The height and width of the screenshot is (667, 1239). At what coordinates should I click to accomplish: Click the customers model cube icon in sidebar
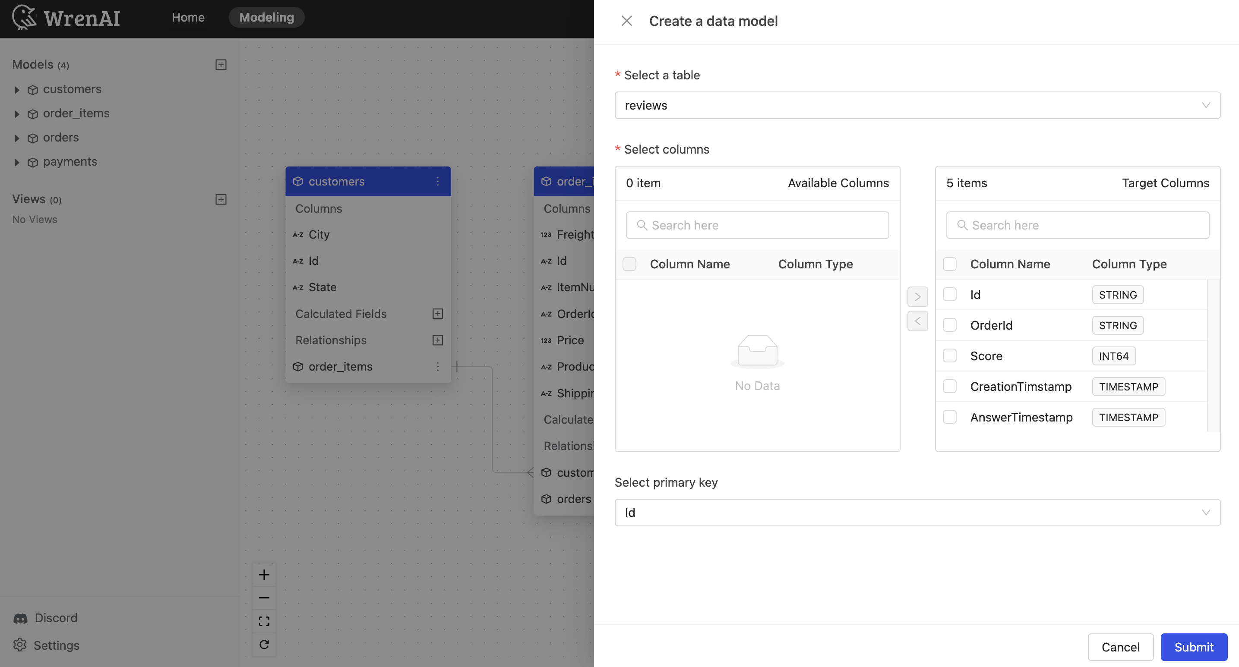click(x=33, y=90)
